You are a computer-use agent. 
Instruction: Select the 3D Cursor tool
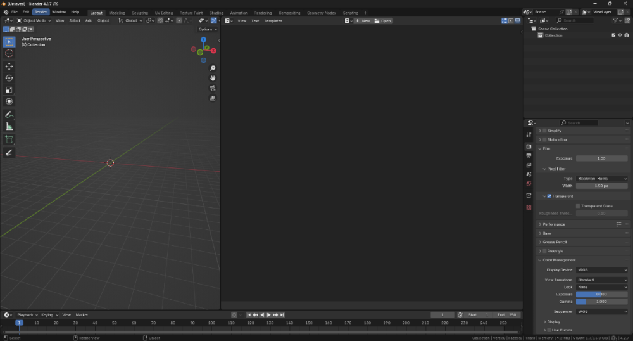(x=9, y=53)
